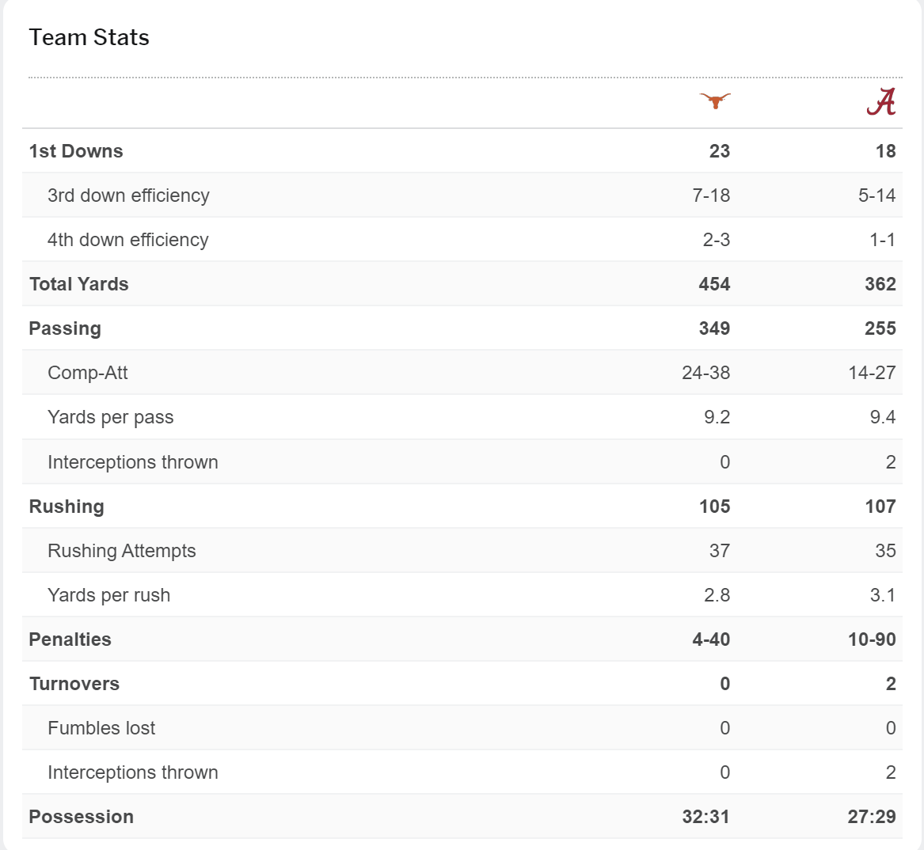Select the Total Yards row label

coord(79,284)
